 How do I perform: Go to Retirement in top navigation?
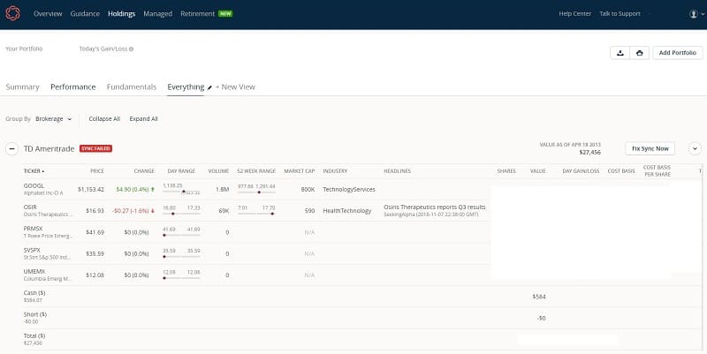(197, 14)
